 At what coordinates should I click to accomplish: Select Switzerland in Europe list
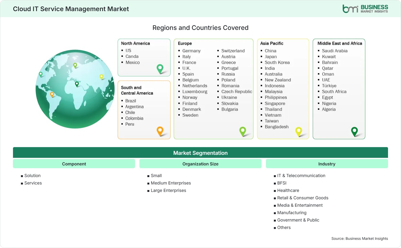click(233, 51)
